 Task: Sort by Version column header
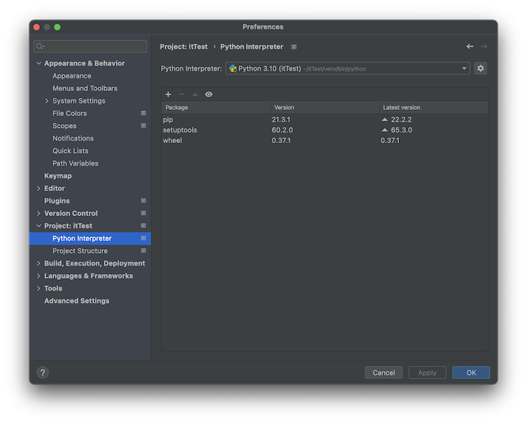coord(324,108)
